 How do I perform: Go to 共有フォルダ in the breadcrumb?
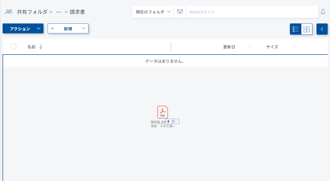click(32, 12)
